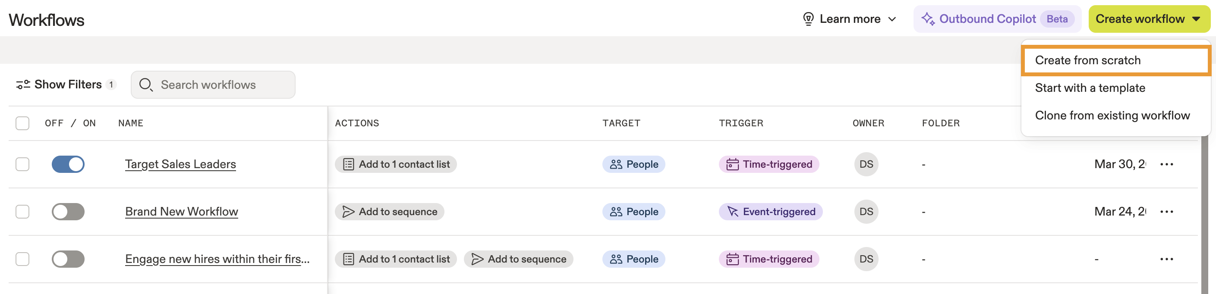Click the search magnifier icon

click(145, 84)
